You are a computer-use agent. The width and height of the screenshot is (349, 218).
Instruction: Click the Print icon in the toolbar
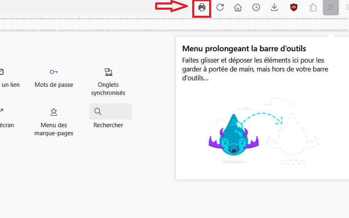click(202, 8)
